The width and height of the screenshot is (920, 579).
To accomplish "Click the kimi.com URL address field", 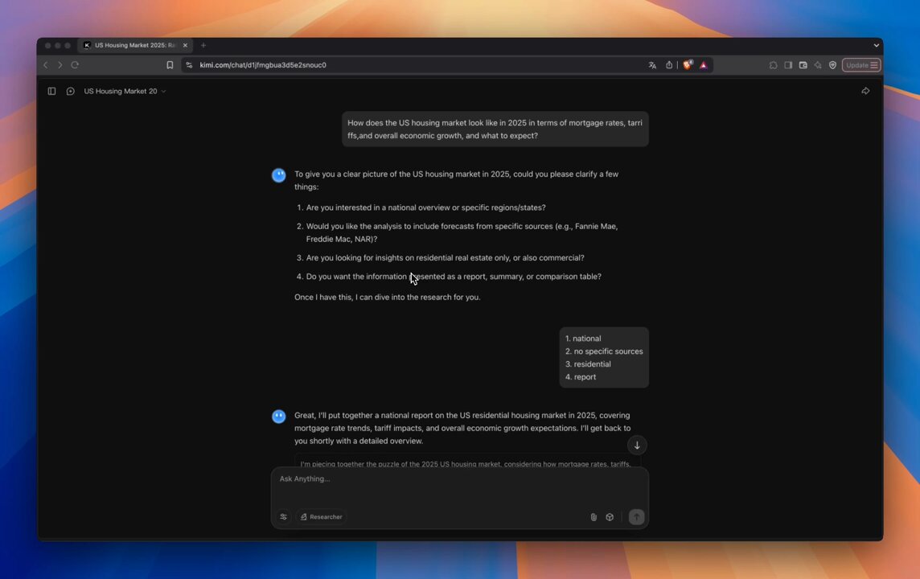I will pyautogui.click(x=263, y=65).
